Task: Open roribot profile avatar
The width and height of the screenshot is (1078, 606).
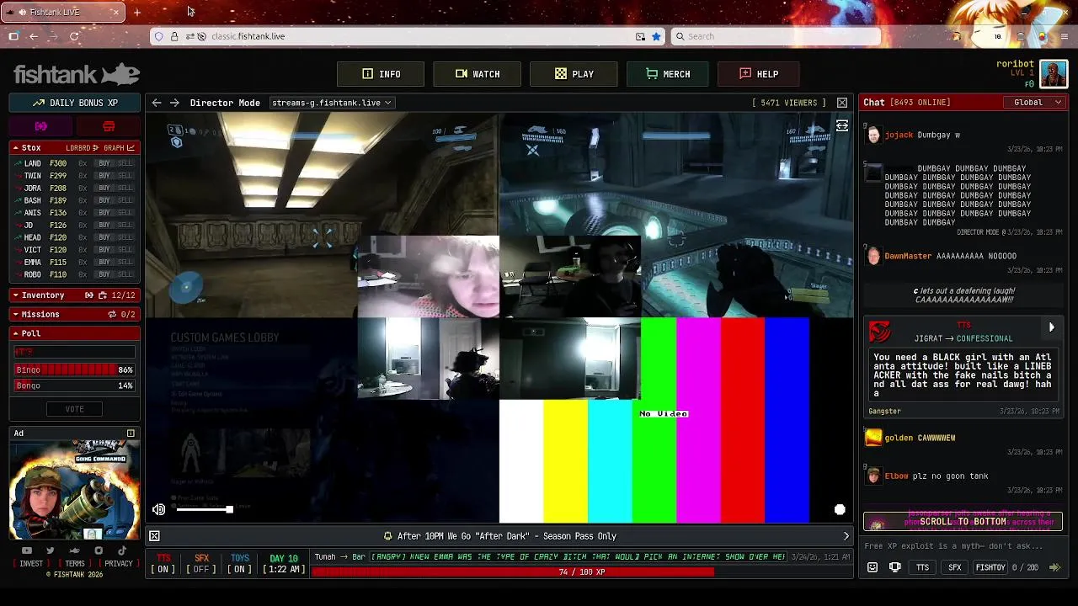Action: pyautogui.click(x=1054, y=74)
